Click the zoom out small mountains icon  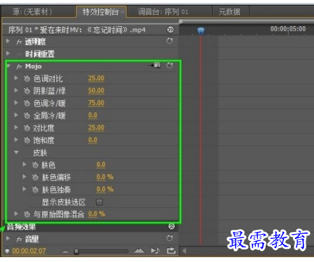pyautogui.click(x=66, y=251)
